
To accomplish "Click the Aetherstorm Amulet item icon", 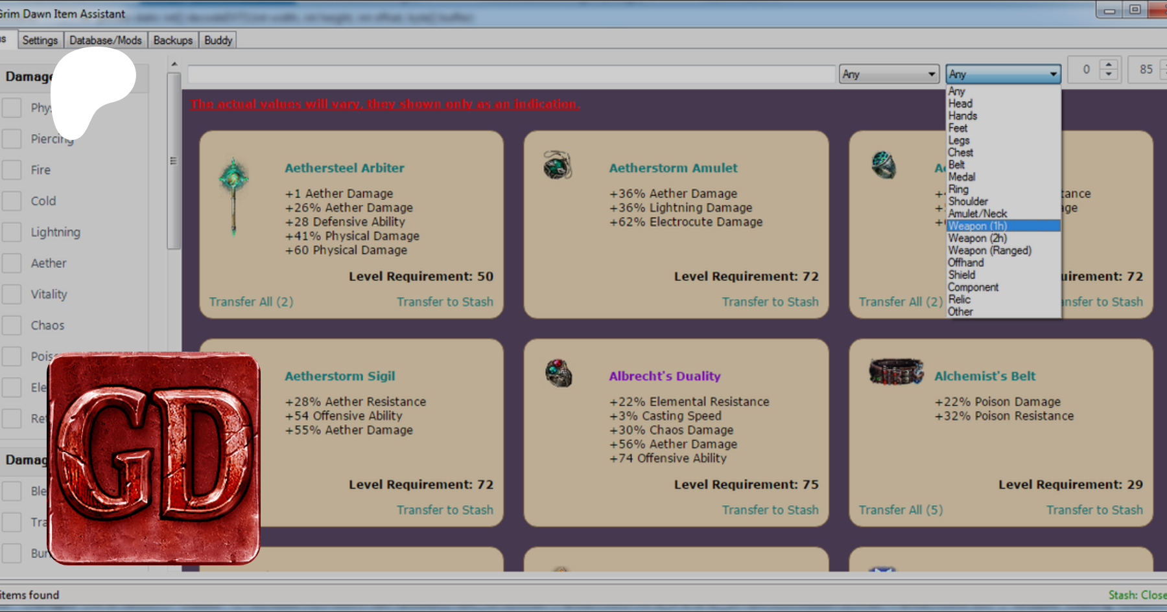I will (558, 165).
